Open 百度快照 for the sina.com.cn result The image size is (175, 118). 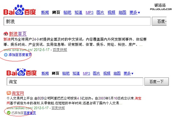(x=60, y=50)
